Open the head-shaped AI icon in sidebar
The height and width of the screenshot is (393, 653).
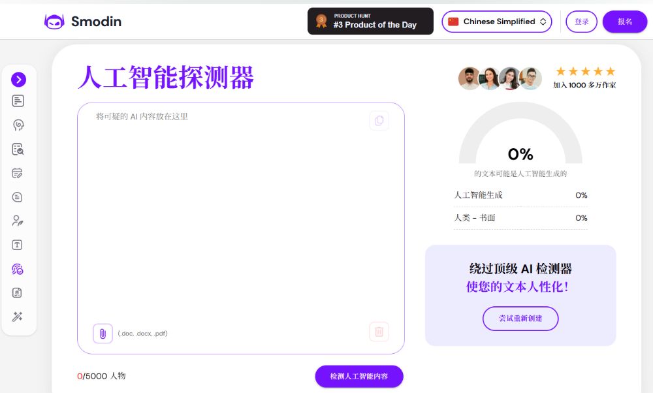(x=18, y=125)
